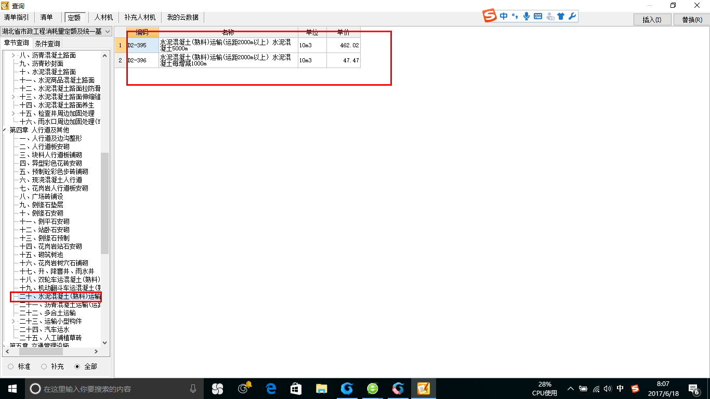Click the Cortana microphone in the search box
The width and height of the screenshot is (710, 399).
193,389
